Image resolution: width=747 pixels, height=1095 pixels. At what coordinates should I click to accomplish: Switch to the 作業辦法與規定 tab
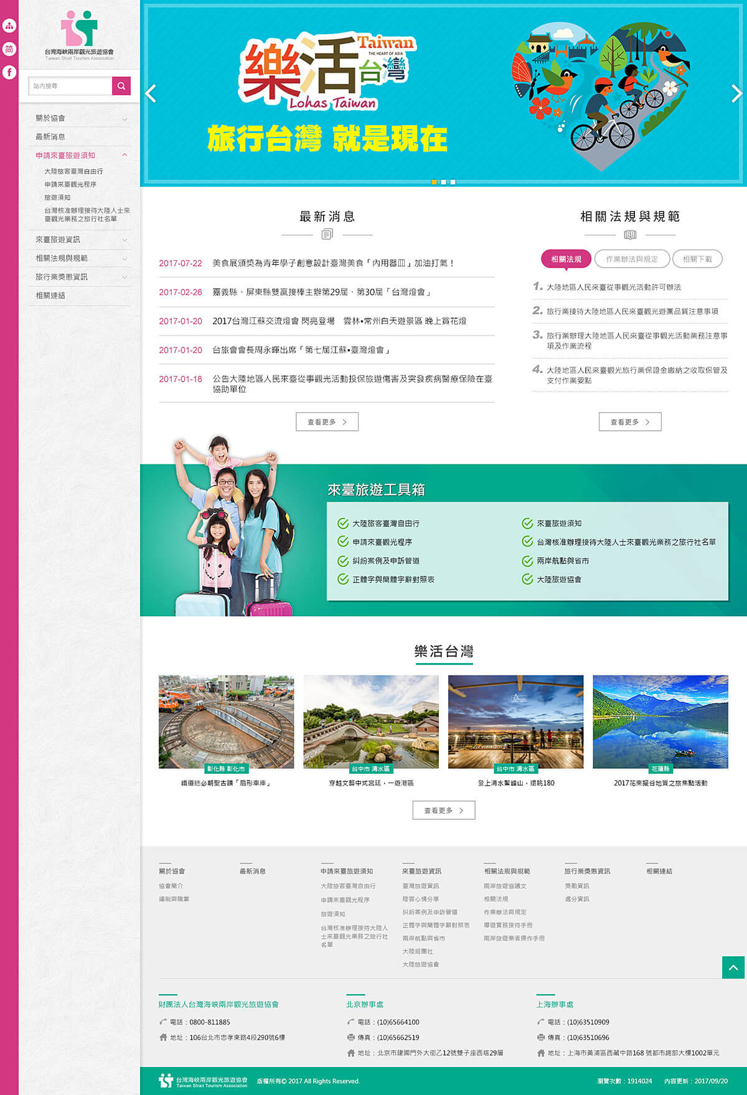pos(632,259)
